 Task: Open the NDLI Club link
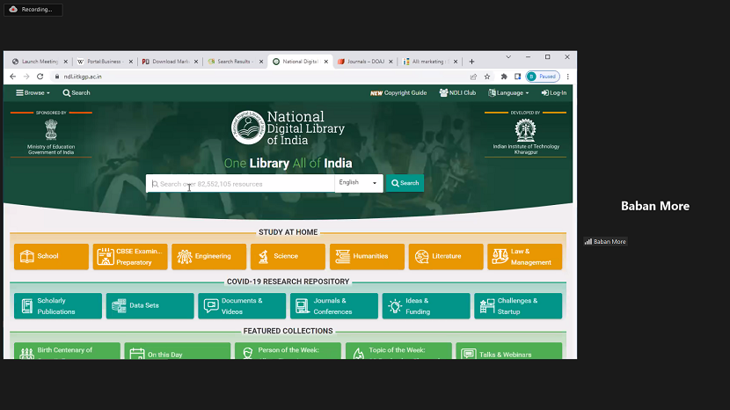[x=457, y=92]
